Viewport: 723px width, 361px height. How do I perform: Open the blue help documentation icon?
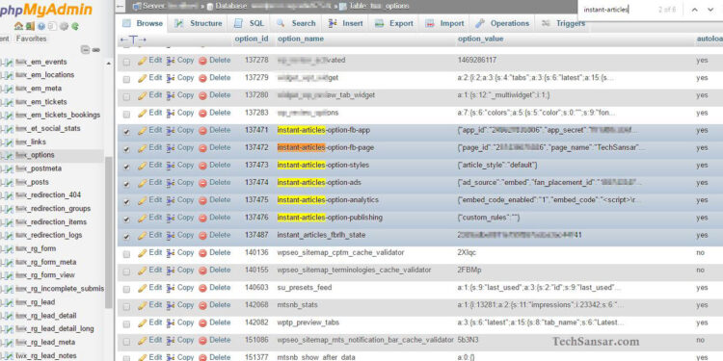(41, 26)
